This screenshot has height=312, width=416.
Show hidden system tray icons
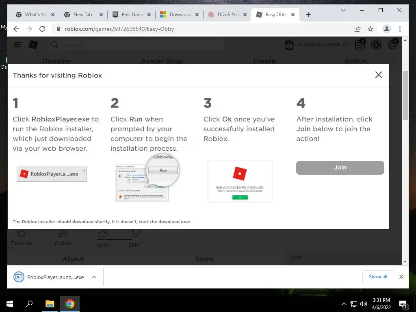[344, 304]
